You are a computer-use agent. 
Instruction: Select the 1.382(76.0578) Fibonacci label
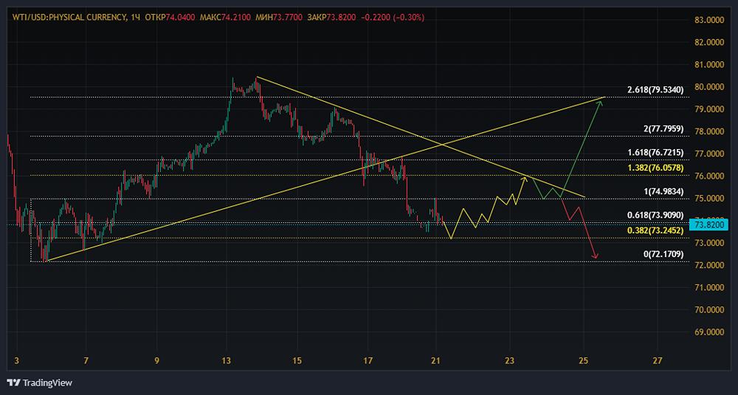click(655, 168)
